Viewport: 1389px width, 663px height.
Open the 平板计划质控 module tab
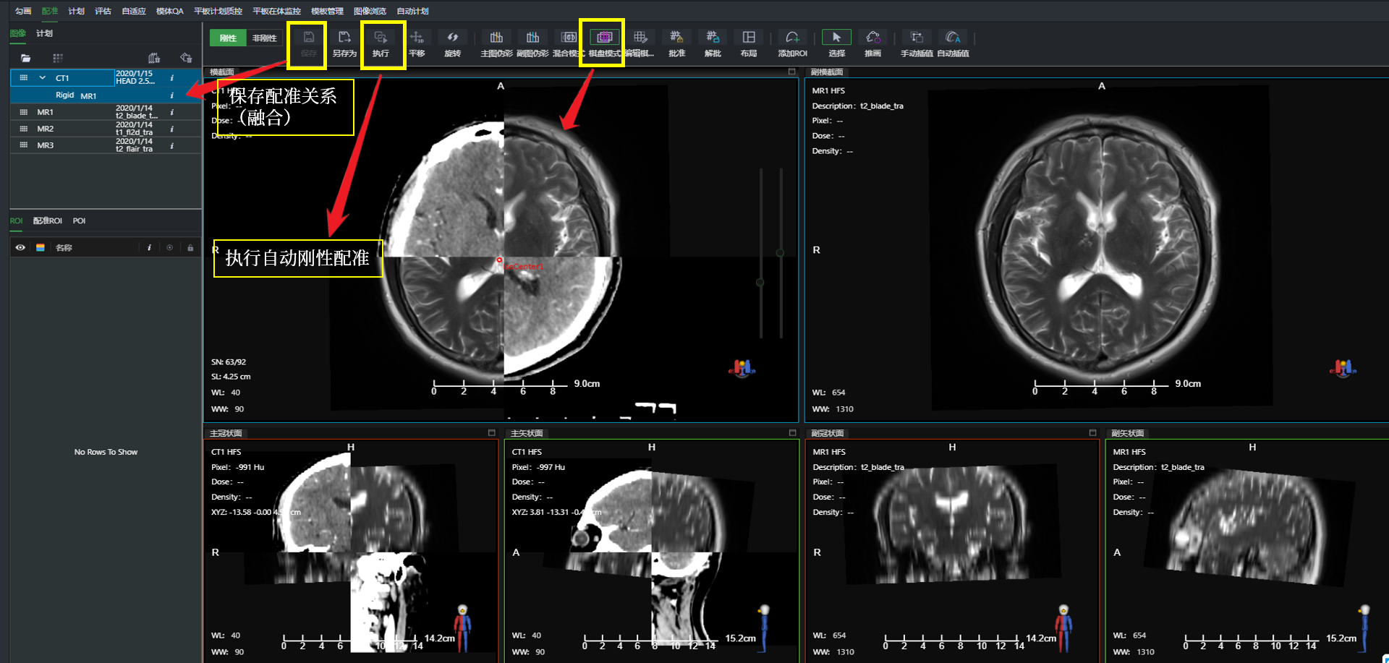coord(218,11)
